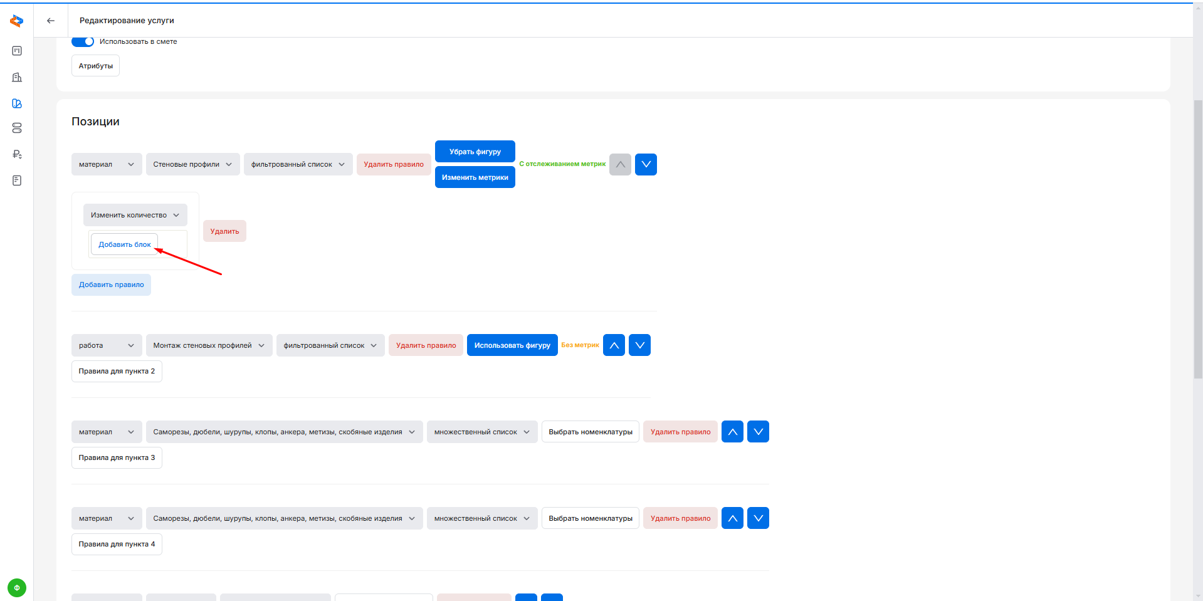Move Монтаж стеновых профилей rule up

click(x=614, y=345)
